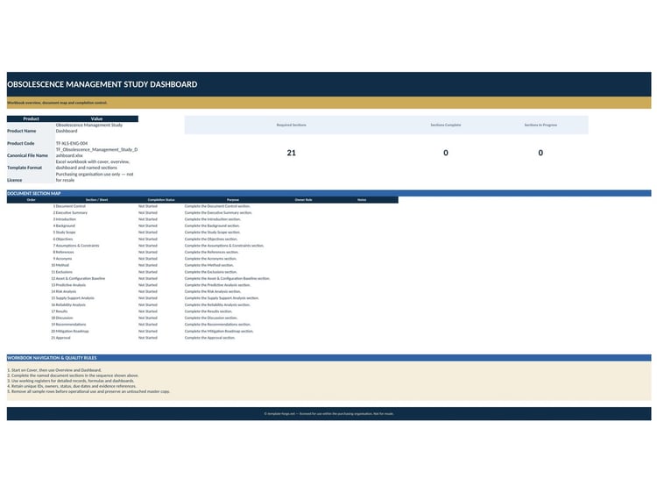Click the Document Section Map header bar

328,193
